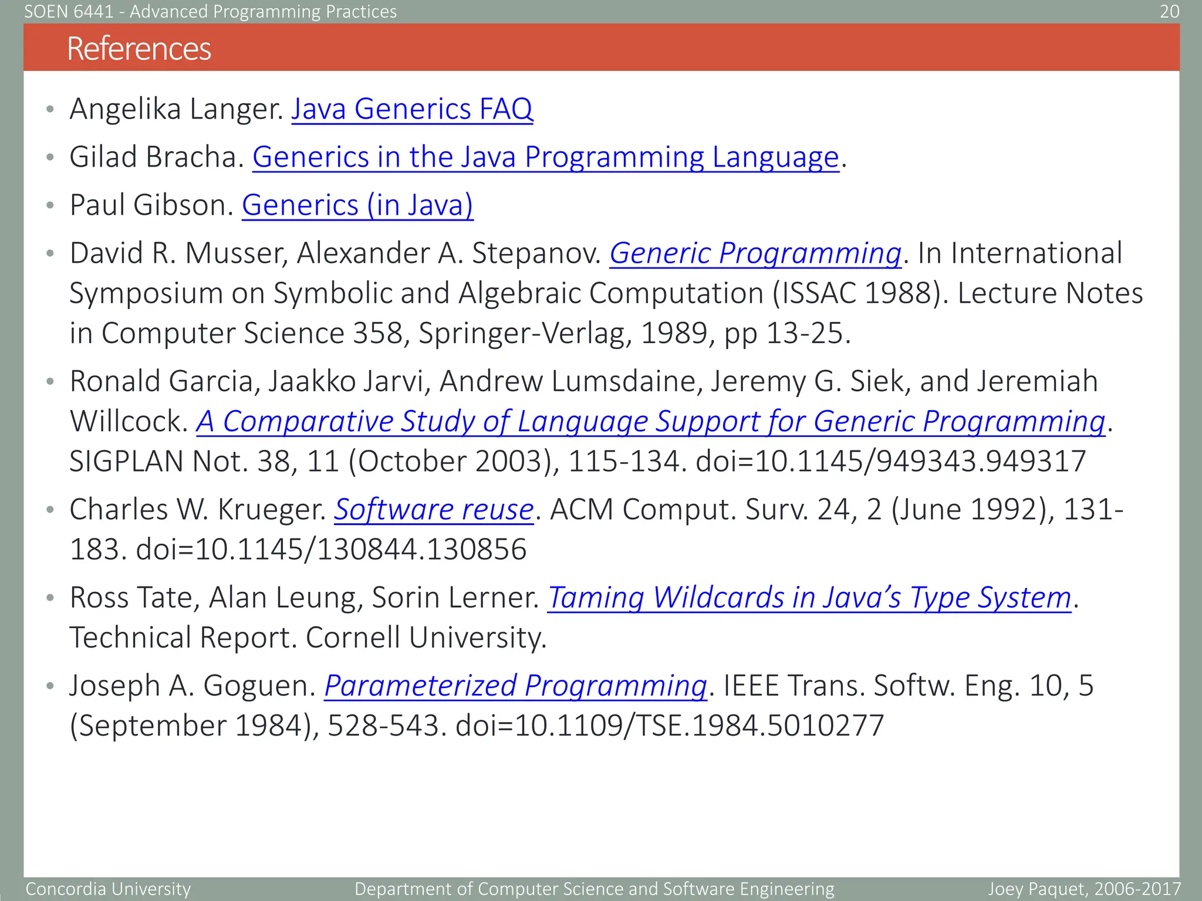Open the Parameterized Programming link
Screen dimensions: 1202x901
tap(516, 686)
